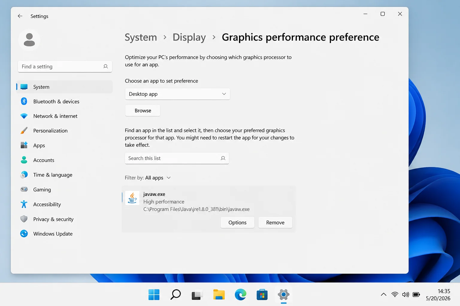The height and width of the screenshot is (306, 460).
Task: Click the magnifier in Find a setting
Action: [105, 66]
